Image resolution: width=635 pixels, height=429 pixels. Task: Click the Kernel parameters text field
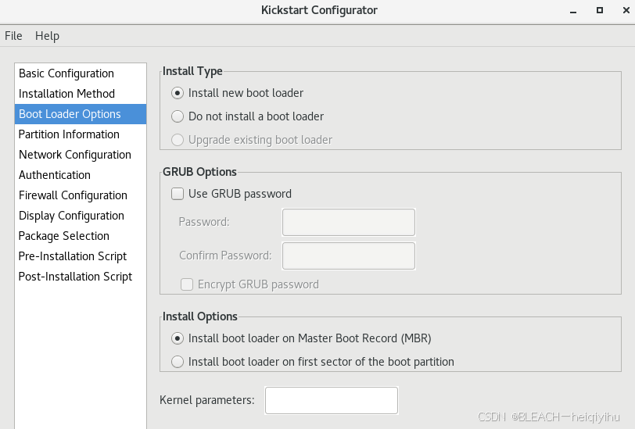pos(332,400)
